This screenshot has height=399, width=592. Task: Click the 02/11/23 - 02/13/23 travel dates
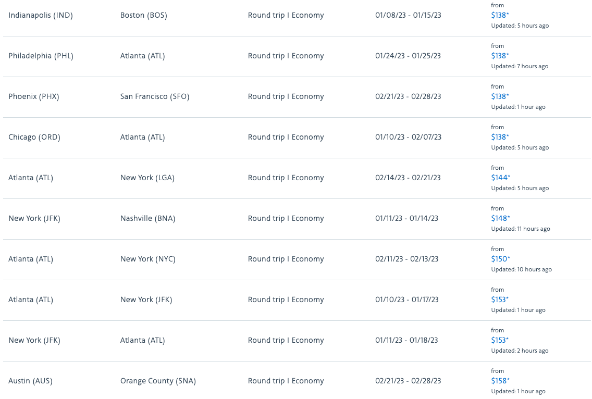point(406,259)
